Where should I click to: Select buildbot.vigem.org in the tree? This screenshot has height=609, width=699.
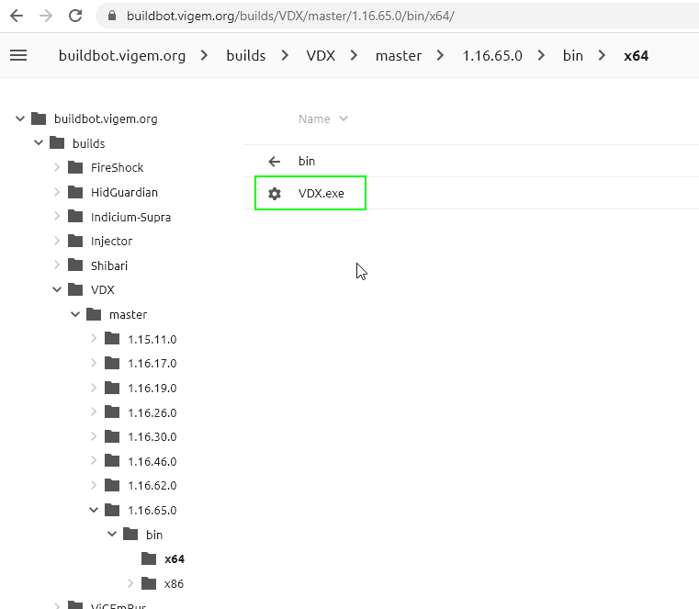click(x=106, y=119)
